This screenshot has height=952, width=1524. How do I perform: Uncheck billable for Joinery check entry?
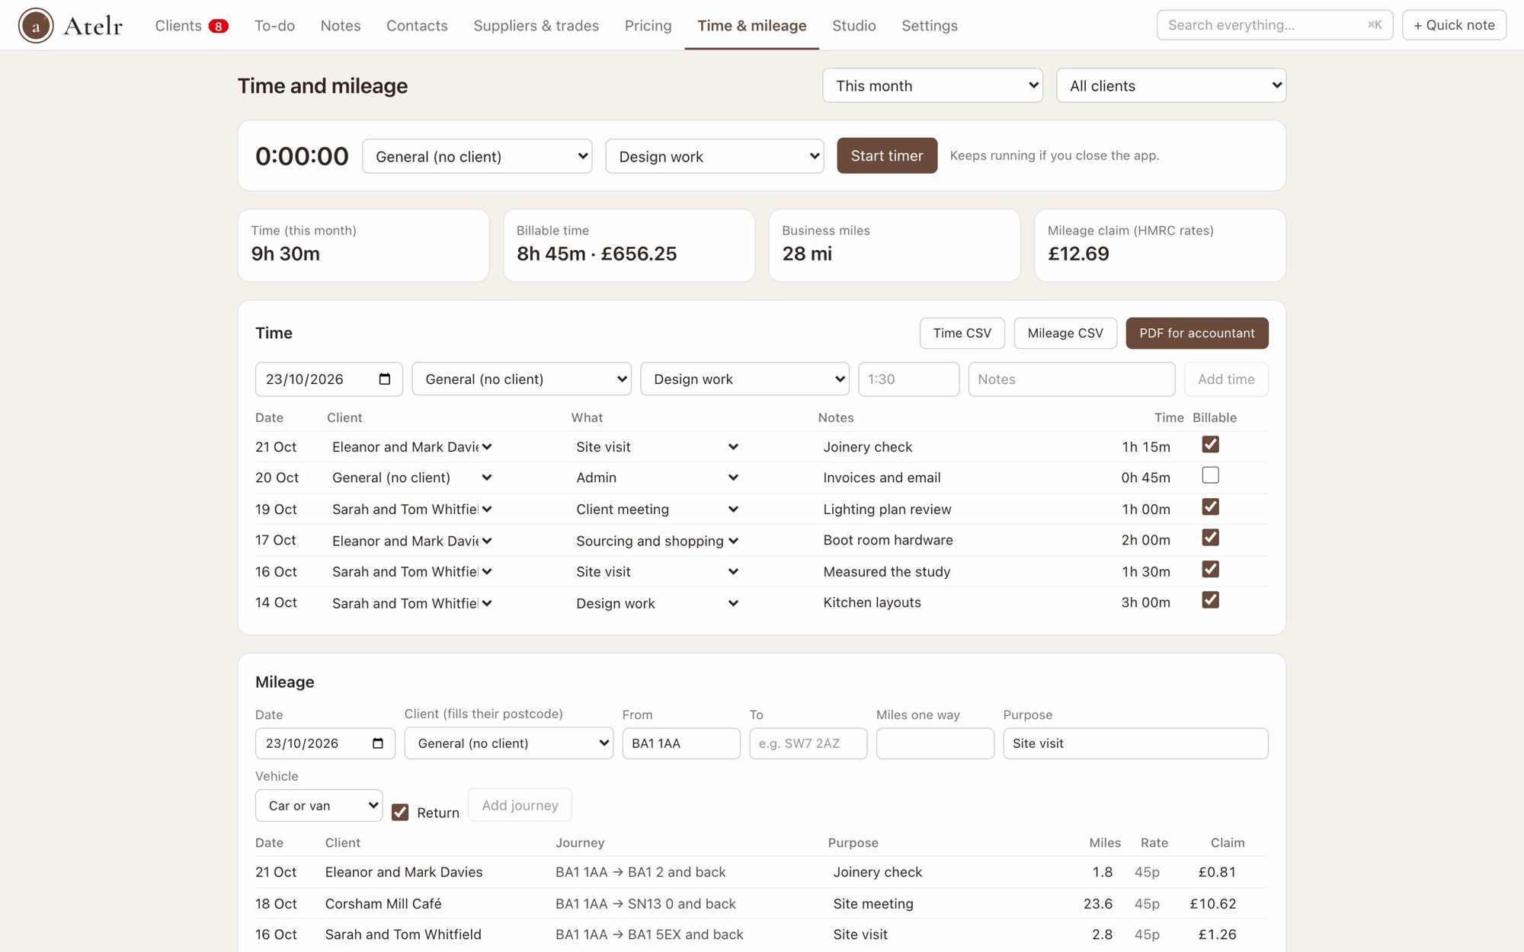click(1210, 444)
